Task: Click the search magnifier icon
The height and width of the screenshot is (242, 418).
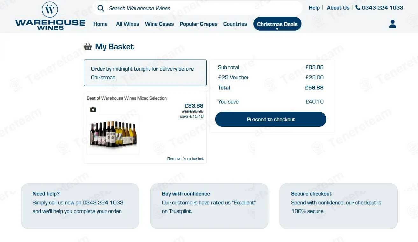Action: (x=101, y=8)
